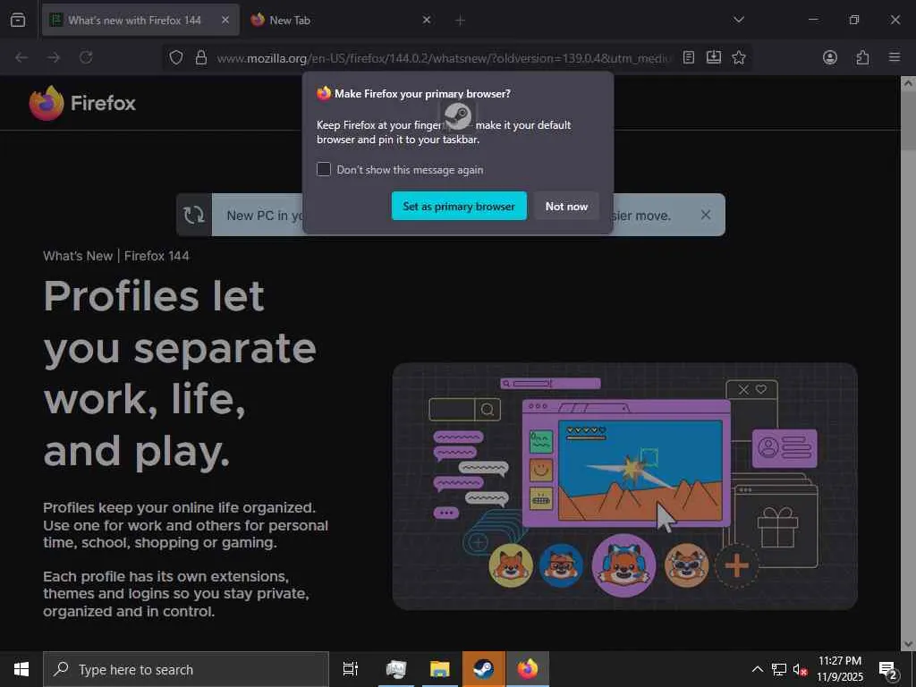
Task: Open tracking protection shield icon
Action: (x=176, y=57)
